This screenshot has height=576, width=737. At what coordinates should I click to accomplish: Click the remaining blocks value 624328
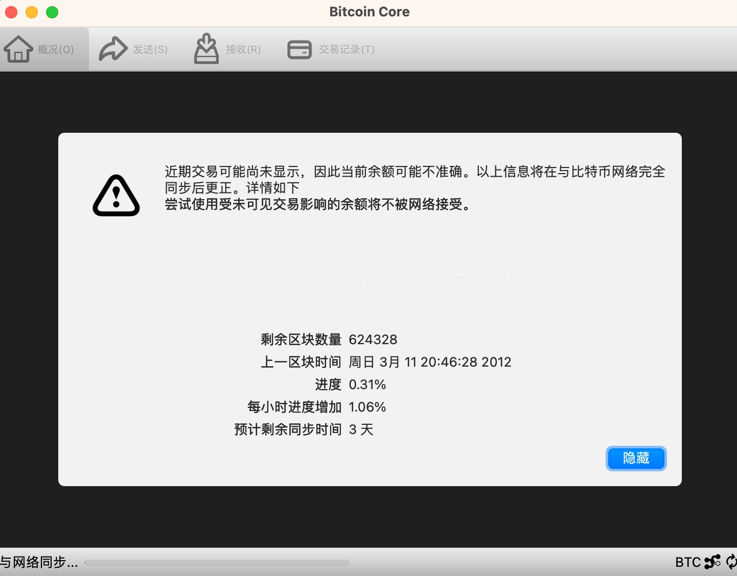point(373,340)
